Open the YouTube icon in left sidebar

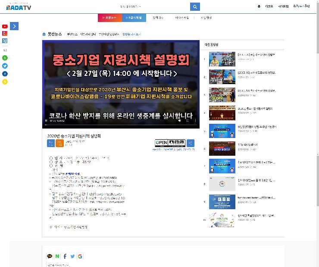[x=5, y=26]
